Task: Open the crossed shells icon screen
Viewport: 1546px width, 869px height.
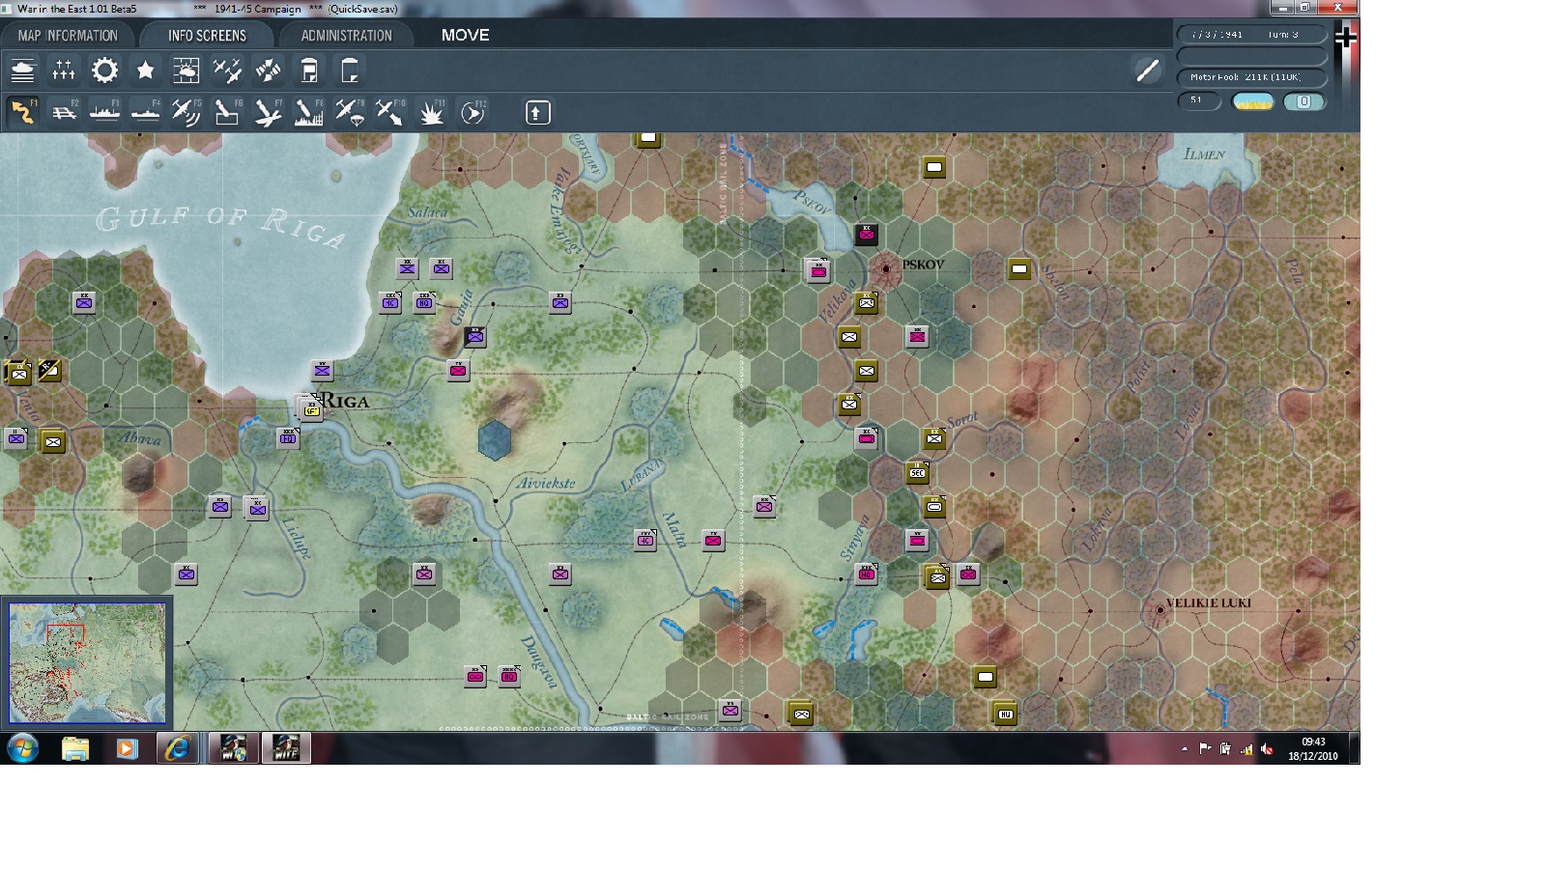Action: click(x=268, y=70)
